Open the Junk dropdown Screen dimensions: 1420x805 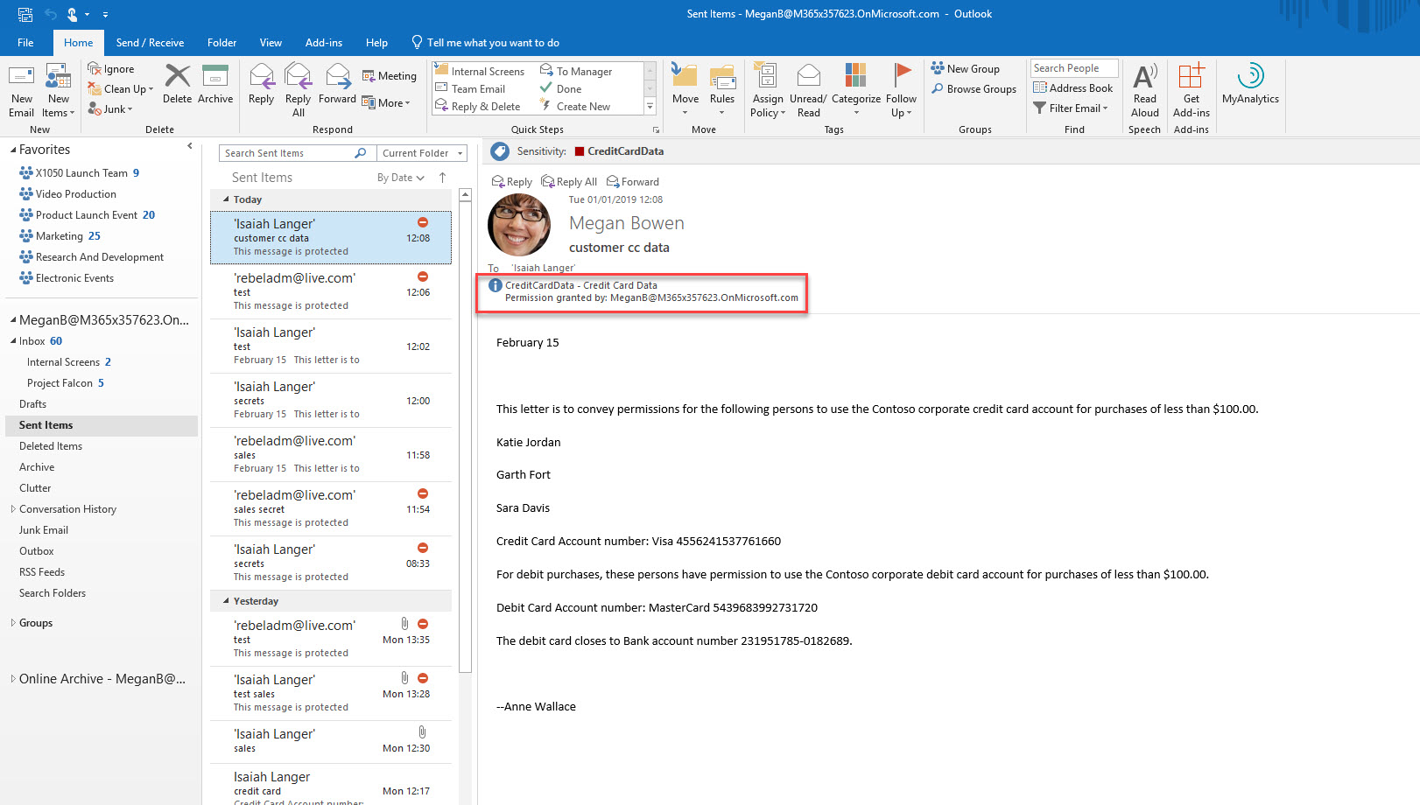(110, 109)
